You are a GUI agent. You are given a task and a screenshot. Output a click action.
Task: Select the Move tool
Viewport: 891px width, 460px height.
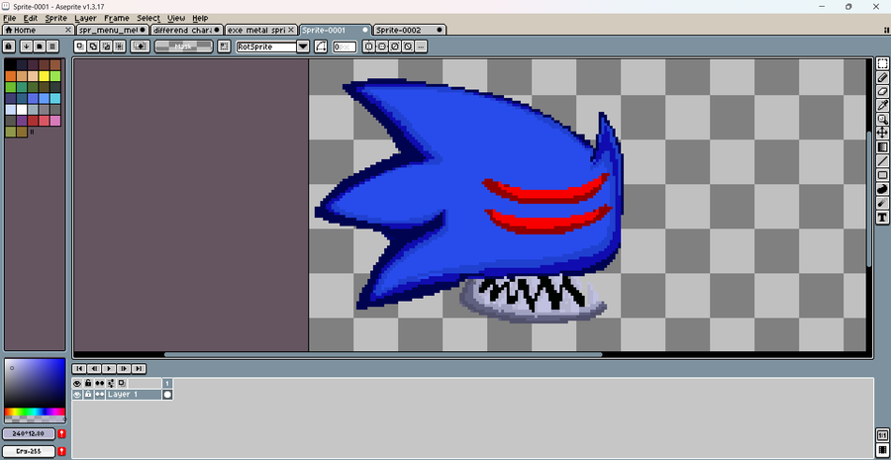coord(882,133)
